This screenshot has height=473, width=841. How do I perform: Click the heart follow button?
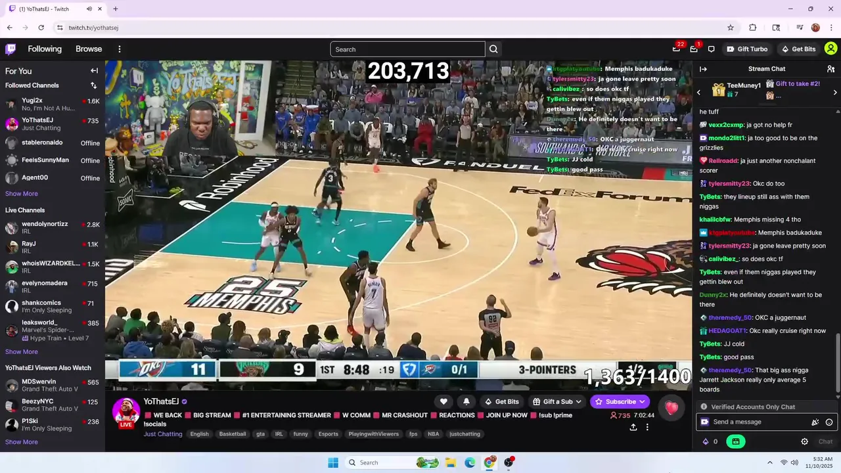click(443, 401)
